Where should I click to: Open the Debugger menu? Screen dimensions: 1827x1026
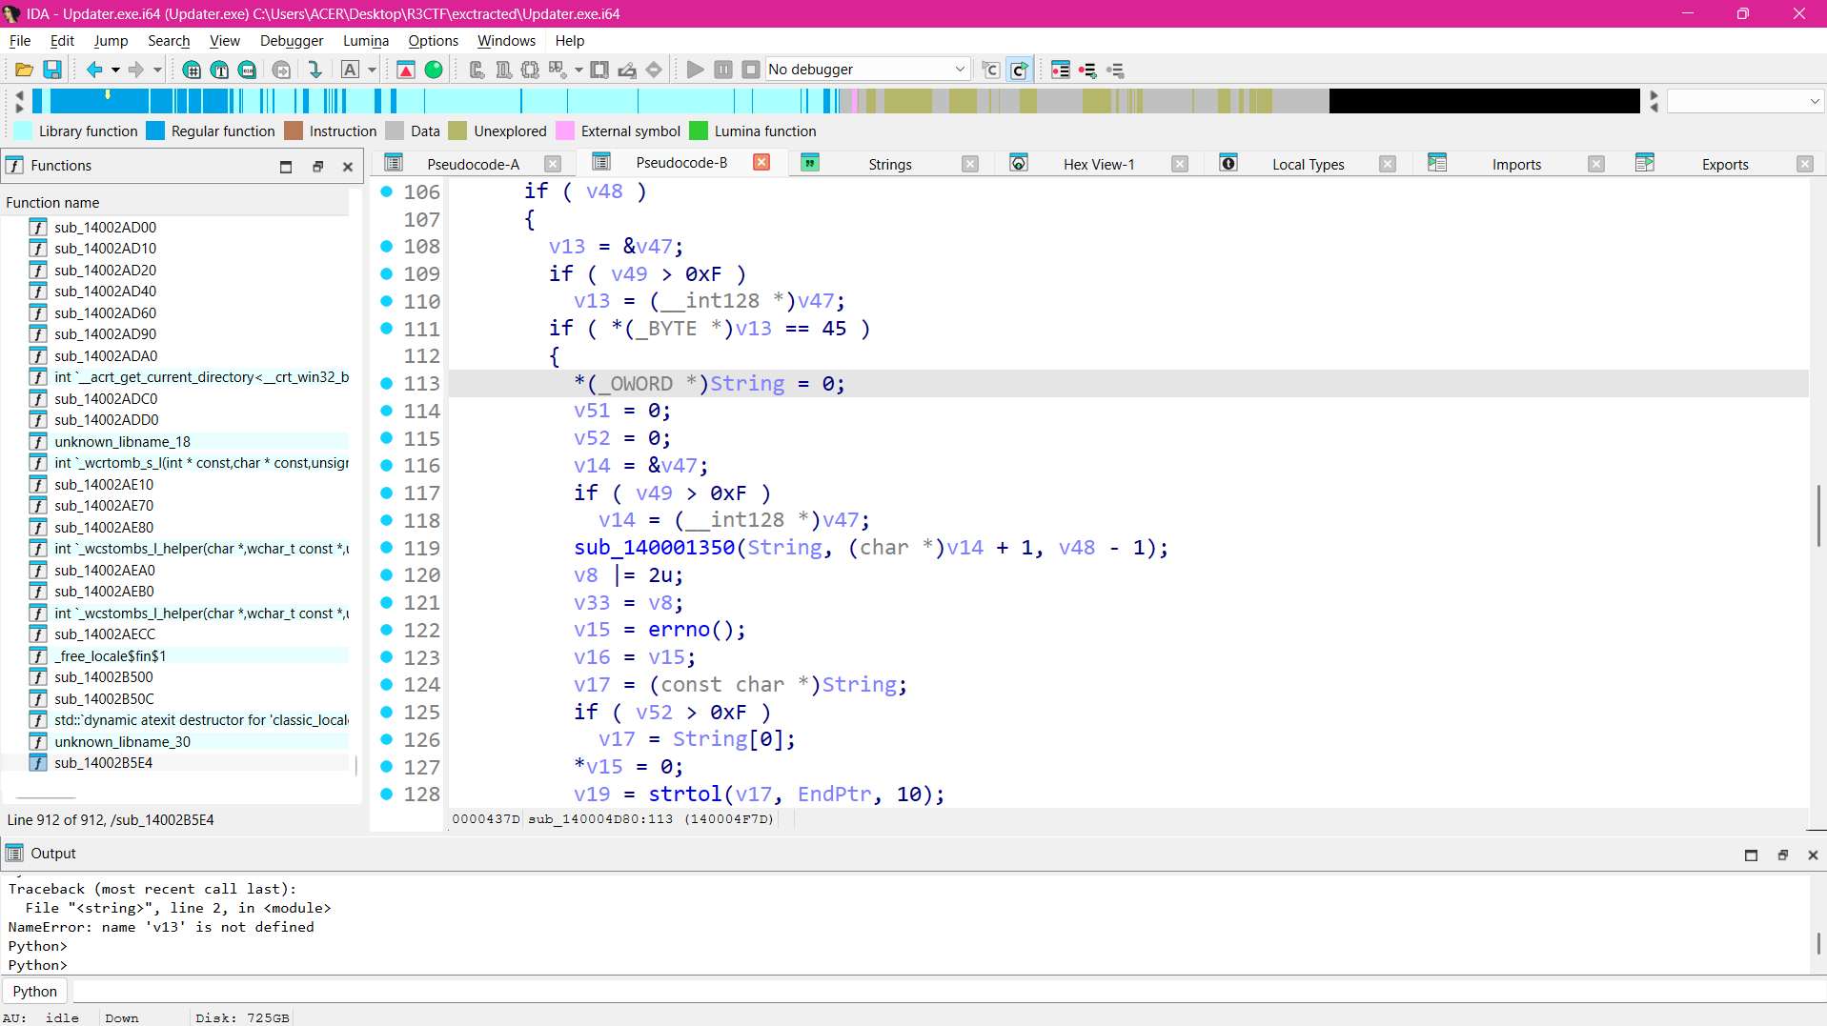292,41
